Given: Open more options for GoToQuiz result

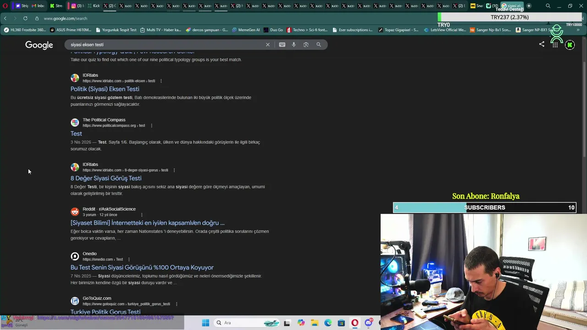Looking at the screenshot, I should click(x=177, y=304).
